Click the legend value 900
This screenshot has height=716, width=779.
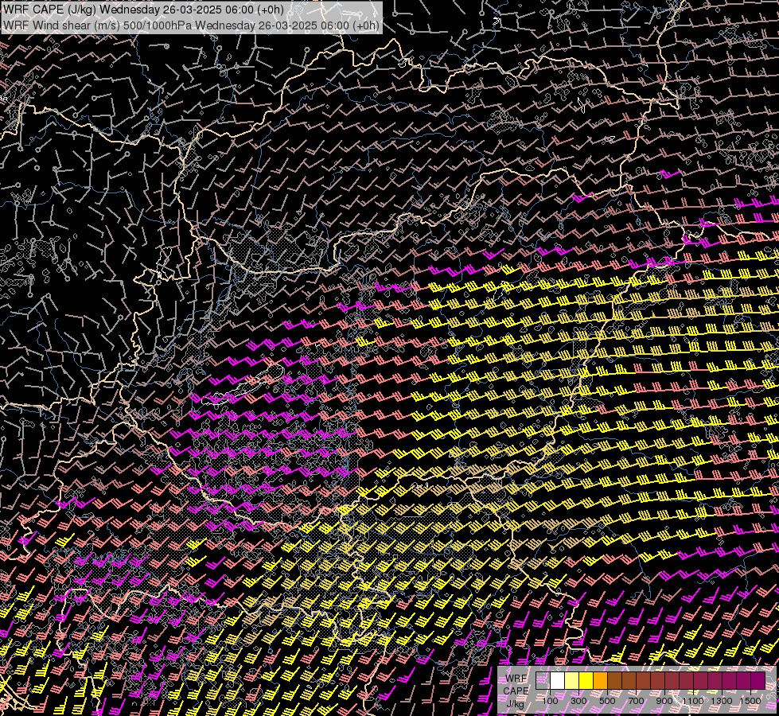click(x=664, y=701)
